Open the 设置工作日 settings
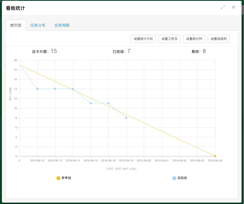The width and height of the screenshot is (244, 204). 170,39
